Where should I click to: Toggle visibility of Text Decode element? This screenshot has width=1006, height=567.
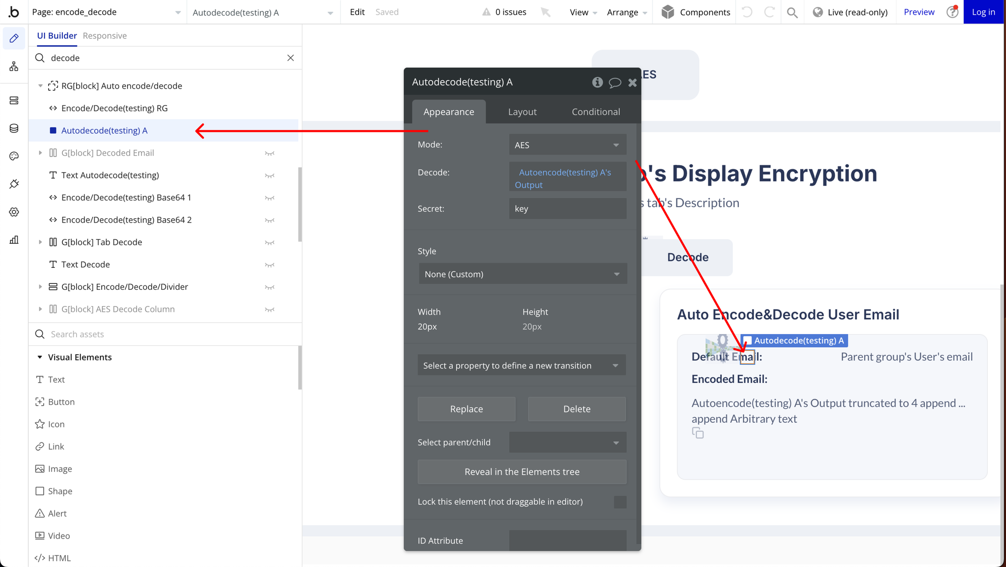270,265
